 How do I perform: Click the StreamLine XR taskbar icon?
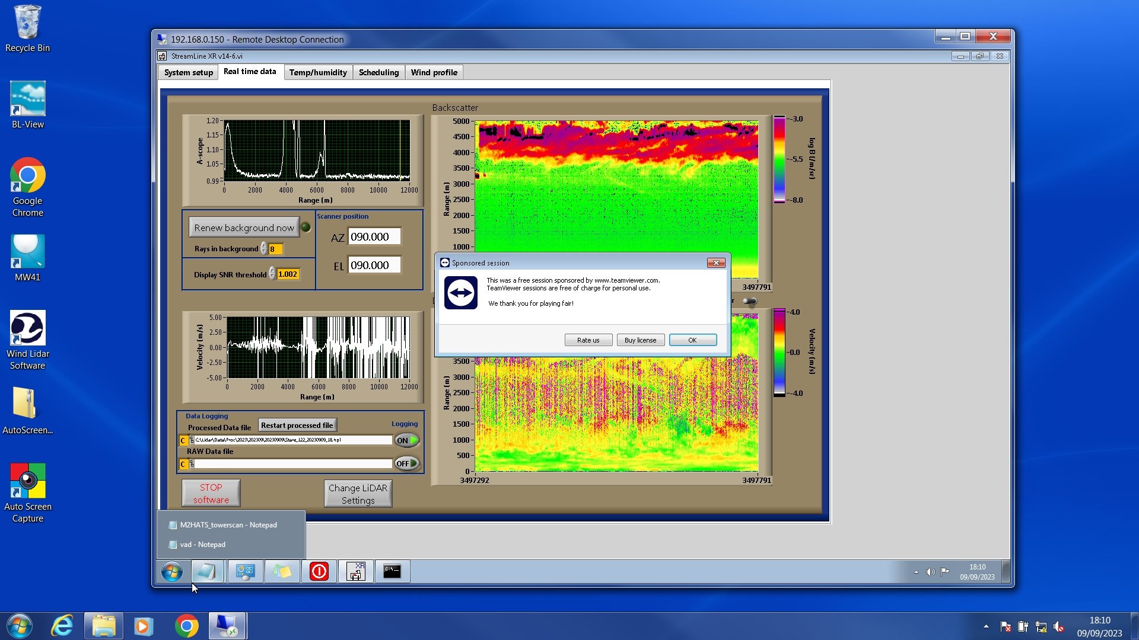click(x=355, y=571)
